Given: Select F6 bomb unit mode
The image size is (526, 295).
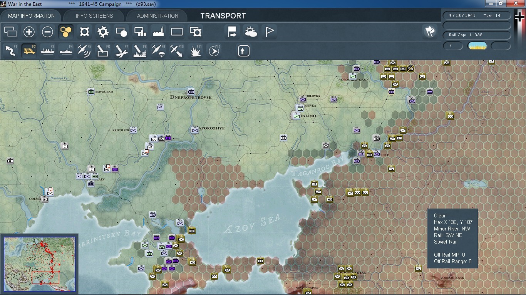Looking at the screenshot, I should (103, 51).
